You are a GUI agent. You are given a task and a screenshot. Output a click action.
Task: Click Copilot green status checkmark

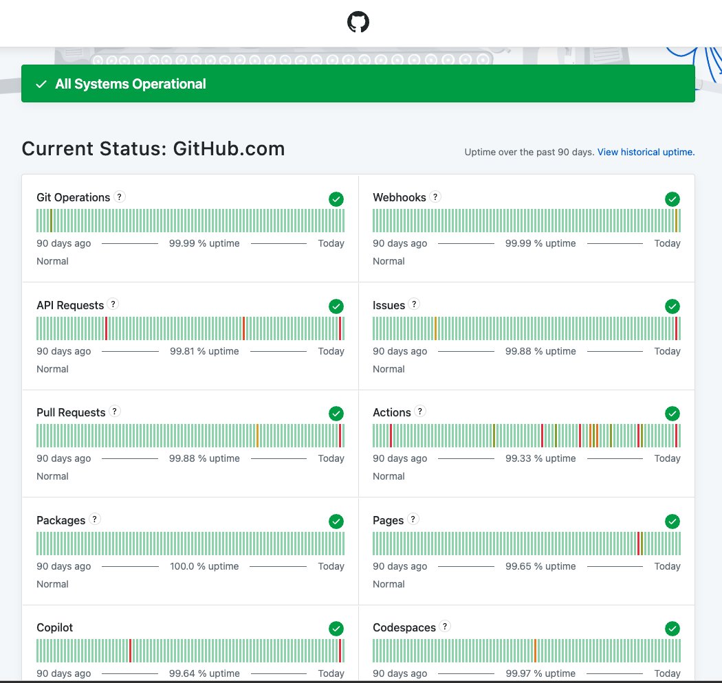pyautogui.click(x=336, y=629)
